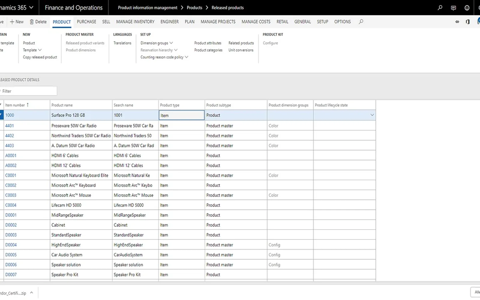The width and height of the screenshot is (480, 300).
Task: Click Related products in the ribbon
Action: point(241,43)
